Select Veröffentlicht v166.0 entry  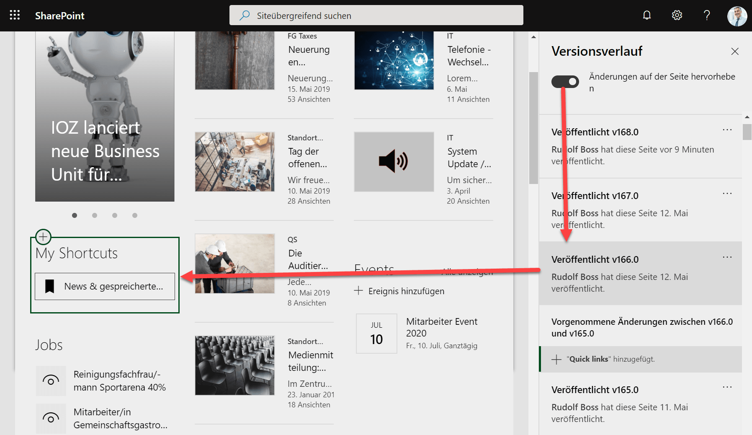point(640,273)
